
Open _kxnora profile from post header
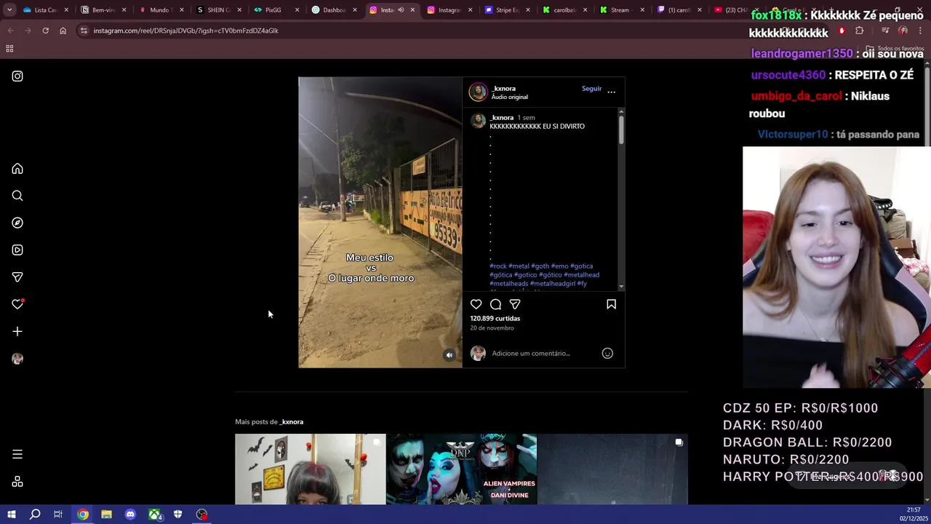[x=503, y=88]
